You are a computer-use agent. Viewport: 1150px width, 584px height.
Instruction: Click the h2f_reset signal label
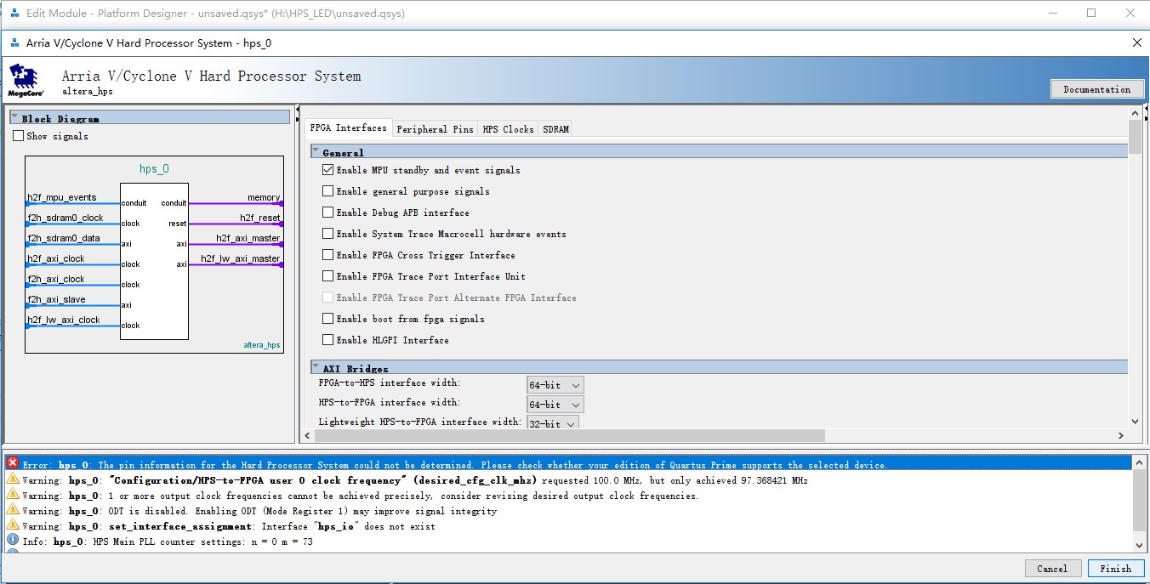[260, 218]
